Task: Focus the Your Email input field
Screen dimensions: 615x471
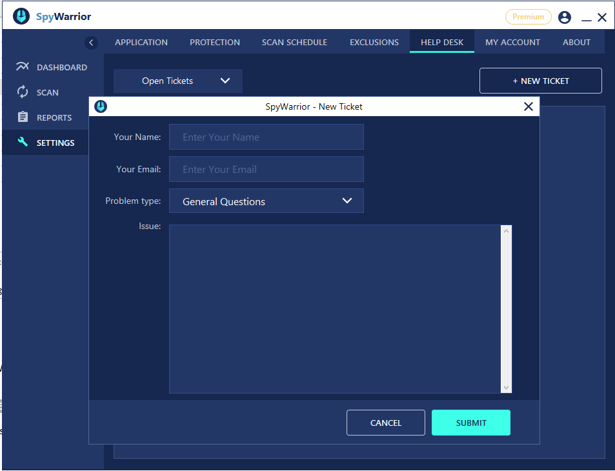Action: 267,170
